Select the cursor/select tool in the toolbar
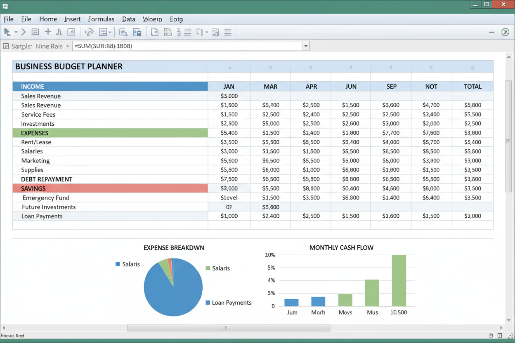This screenshot has width=515, height=343. 8,32
